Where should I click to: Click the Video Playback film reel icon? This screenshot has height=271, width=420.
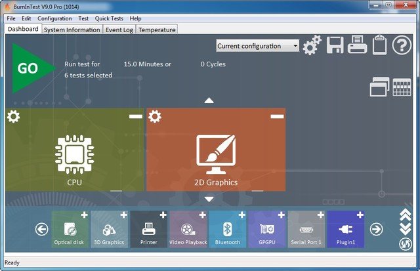pyautogui.click(x=188, y=230)
